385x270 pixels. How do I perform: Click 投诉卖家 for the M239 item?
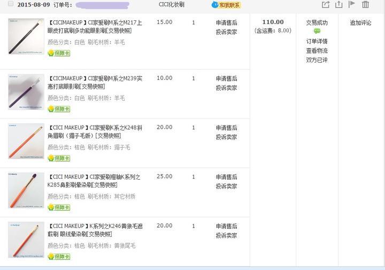click(226, 88)
